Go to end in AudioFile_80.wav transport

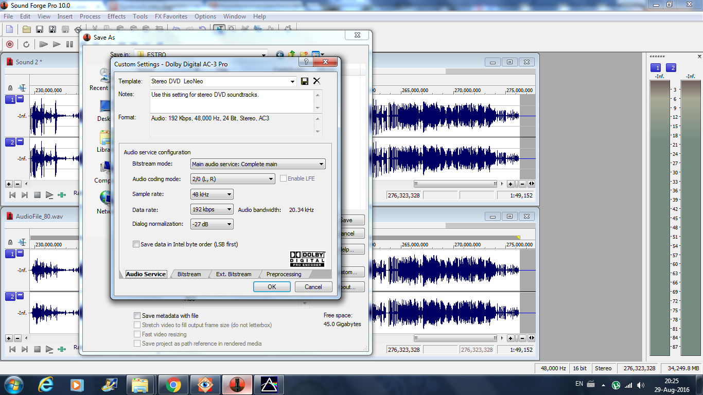(25, 349)
